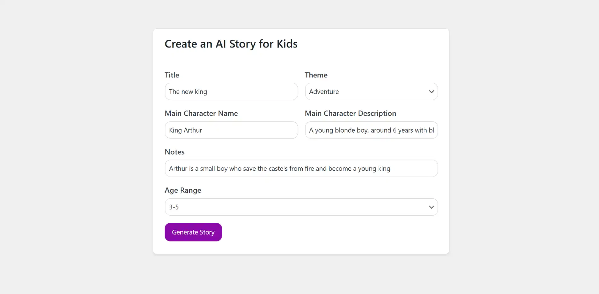Click the 'Title' field label

[x=172, y=75]
